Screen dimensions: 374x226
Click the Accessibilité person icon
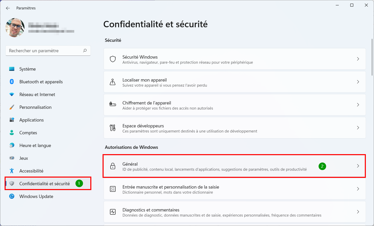[12, 171]
